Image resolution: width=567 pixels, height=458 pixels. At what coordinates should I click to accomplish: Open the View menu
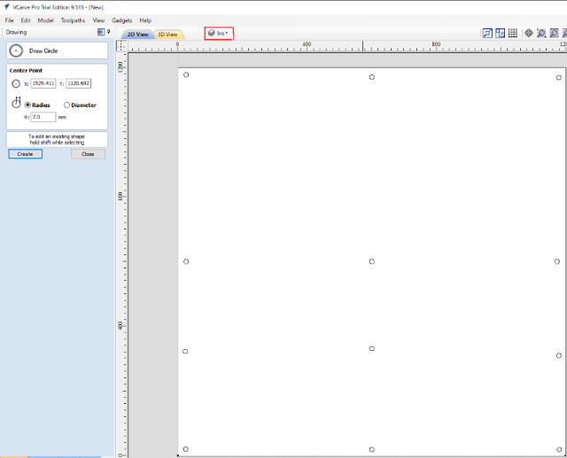(98, 20)
